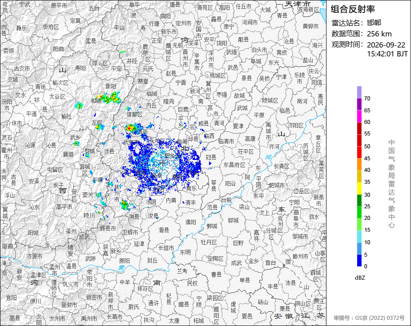Click the 涉县 map label
This screenshot has height=326, width=411.
pyautogui.click(x=109, y=151)
